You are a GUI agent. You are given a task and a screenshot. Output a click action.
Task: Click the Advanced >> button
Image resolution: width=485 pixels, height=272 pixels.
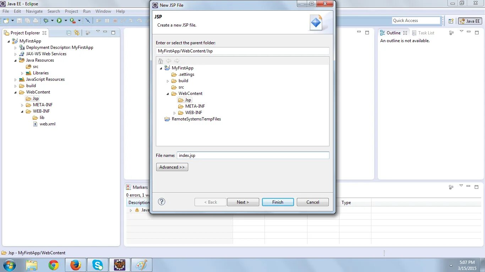tap(172, 167)
